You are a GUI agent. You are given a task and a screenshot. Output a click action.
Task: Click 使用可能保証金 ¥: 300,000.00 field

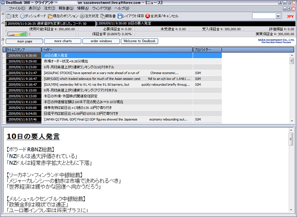41,29
